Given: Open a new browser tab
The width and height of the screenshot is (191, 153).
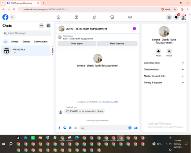Looking at the screenshot, I should (44, 3).
